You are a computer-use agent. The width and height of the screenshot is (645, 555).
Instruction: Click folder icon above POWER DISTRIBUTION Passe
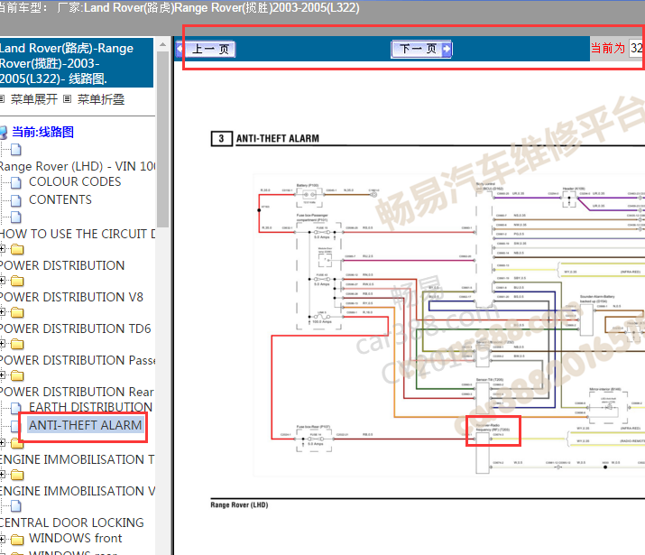pos(17,345)
